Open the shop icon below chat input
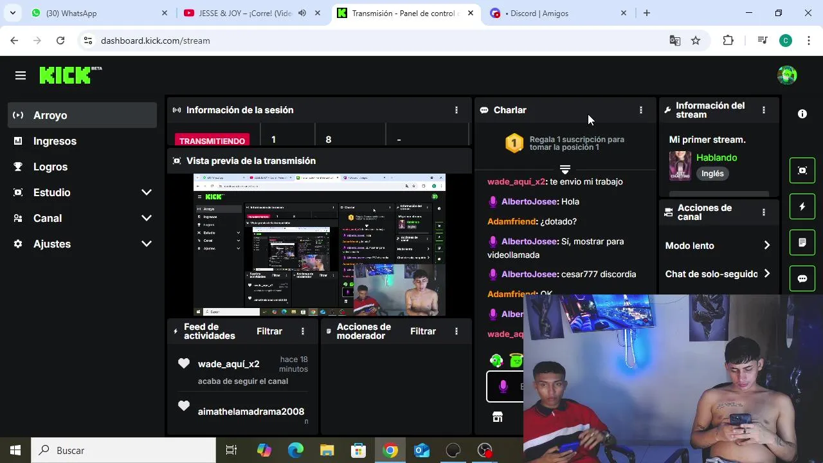823x463 pixels. coord(497,417)
